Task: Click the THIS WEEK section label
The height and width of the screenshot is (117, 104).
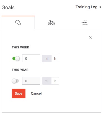Action: tap(20, 47)
